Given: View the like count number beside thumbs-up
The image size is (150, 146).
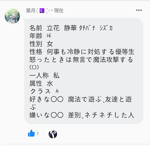Looking at the screenshot, I should (x=38, y=133).
